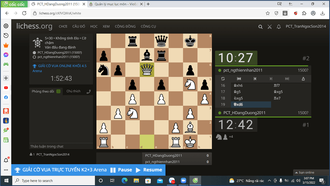Click the crossed swords challenge icon

pyautogui.click(x=269, y=27)
